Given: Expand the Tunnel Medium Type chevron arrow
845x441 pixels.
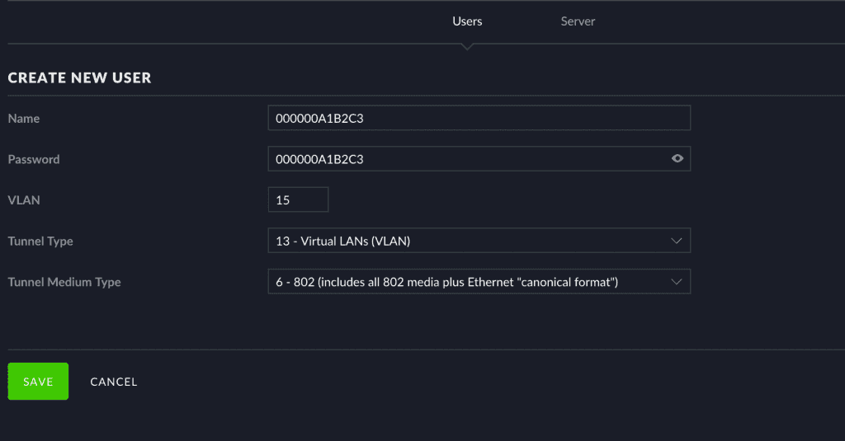Looking at the screenshot, I should click(677, 282).
